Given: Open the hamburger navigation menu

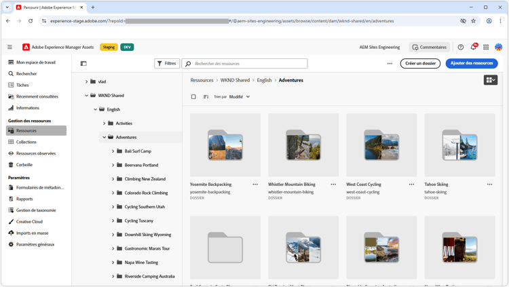Looking at the screenshot, I should (10, 47).
